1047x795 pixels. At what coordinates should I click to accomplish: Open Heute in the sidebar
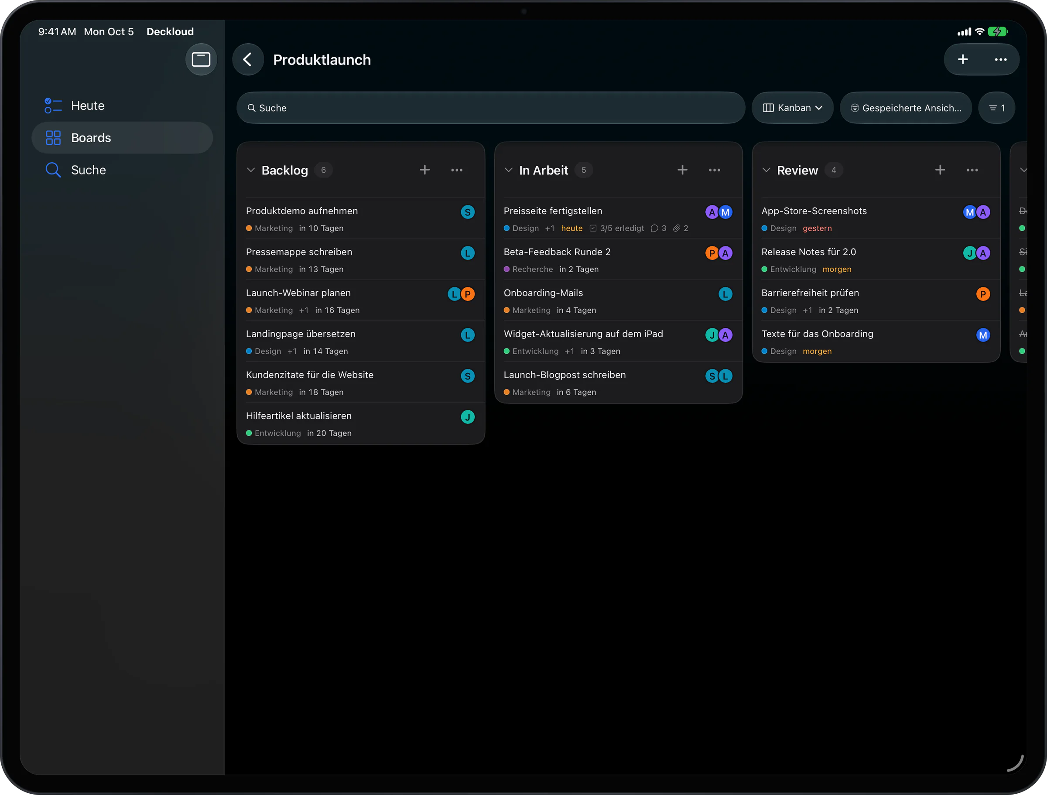tap(122, 106)
